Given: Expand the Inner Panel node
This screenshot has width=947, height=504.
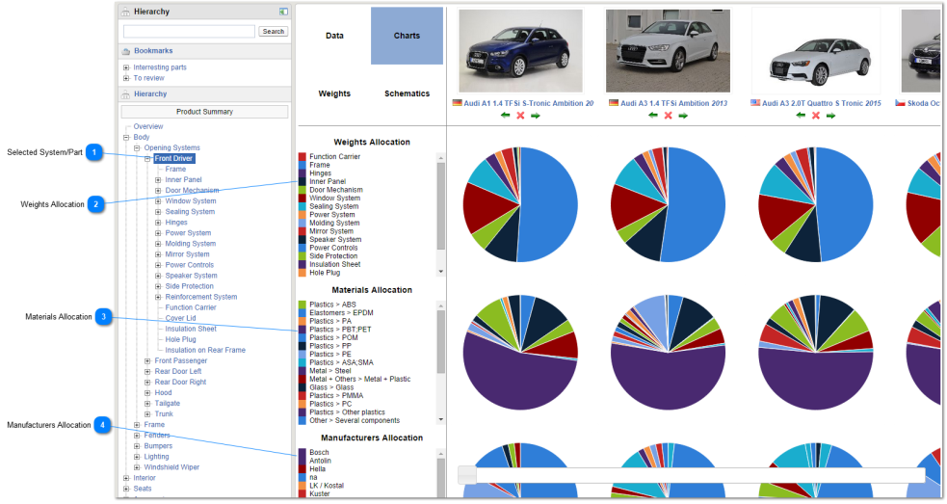Looking at the screenshot, I should pyautogui.click(x=158, y=180).
